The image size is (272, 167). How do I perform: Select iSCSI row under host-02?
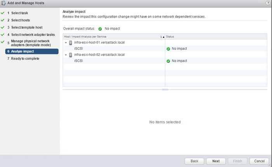(x=165, y=61)
